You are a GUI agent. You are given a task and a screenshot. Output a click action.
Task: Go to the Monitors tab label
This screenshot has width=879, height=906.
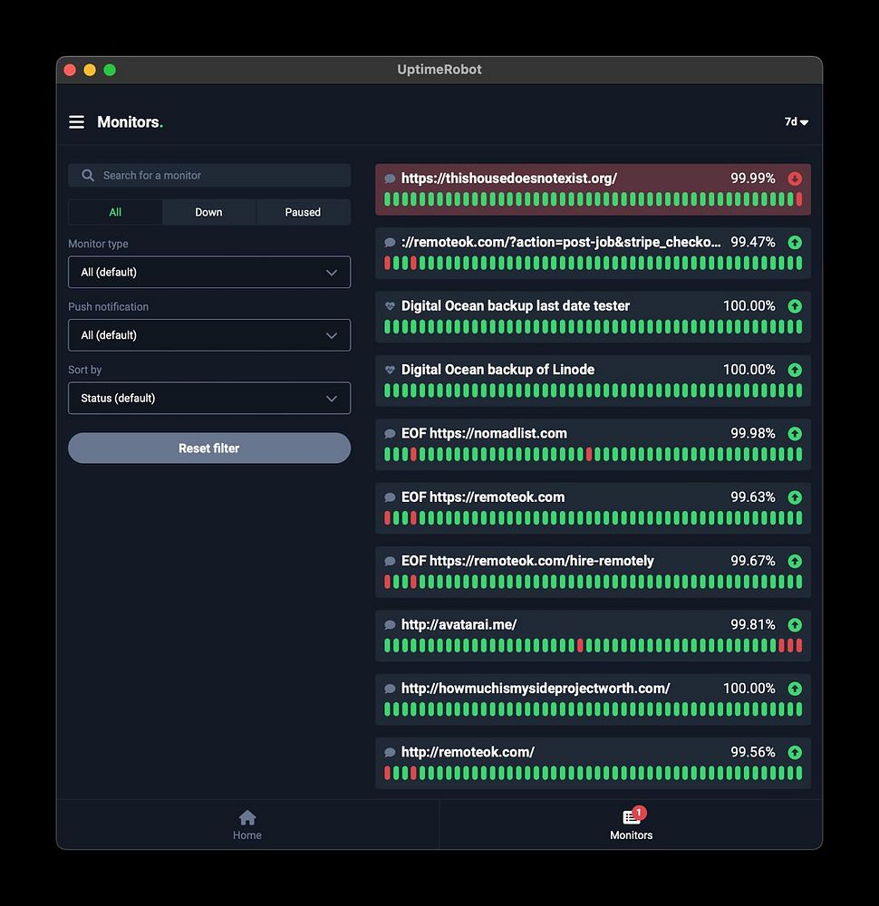click(x=631, y=835)
